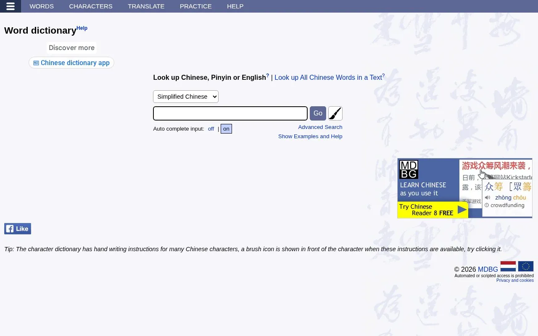
Task: Open the PRACTICE menu
Action: (x=196, y=6)
